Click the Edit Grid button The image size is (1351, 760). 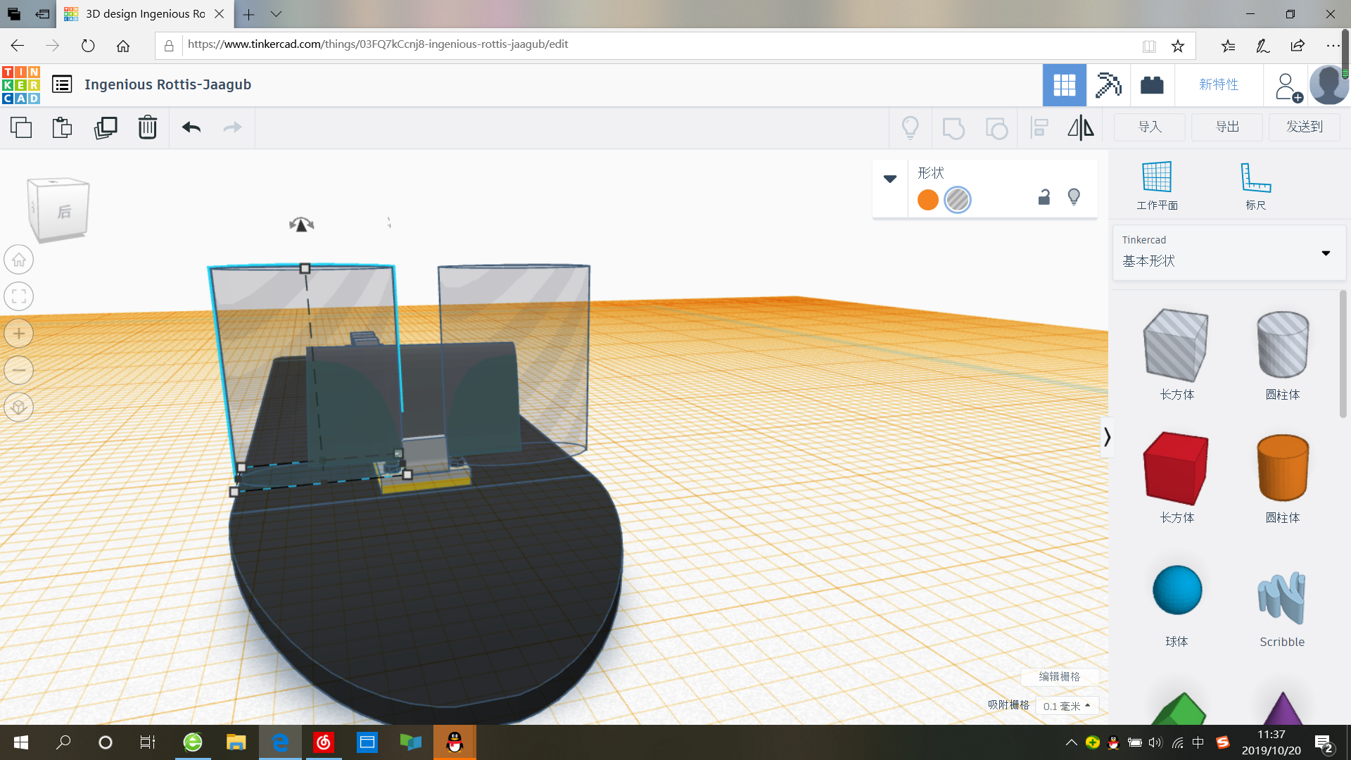1060,676
